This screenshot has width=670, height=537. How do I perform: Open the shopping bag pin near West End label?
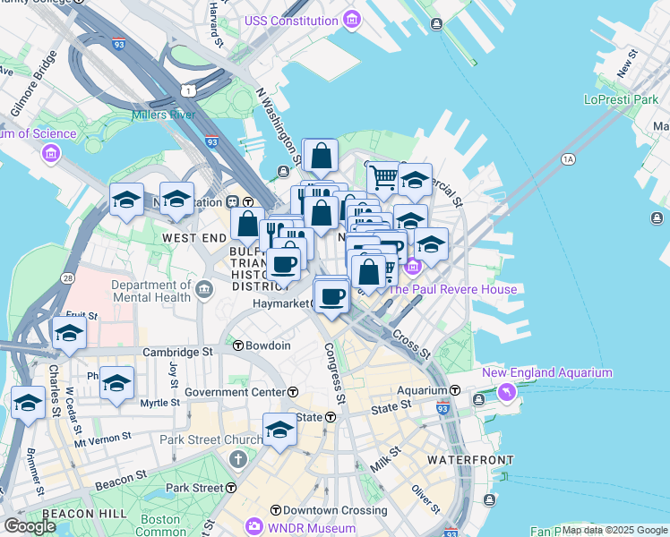coord(247,226)
